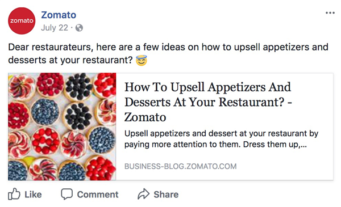The height and width of the screenshot is (207, 341).
Task: Click the July 22 post timestamp
Action: pyautogui.click(x=55, y=28)
